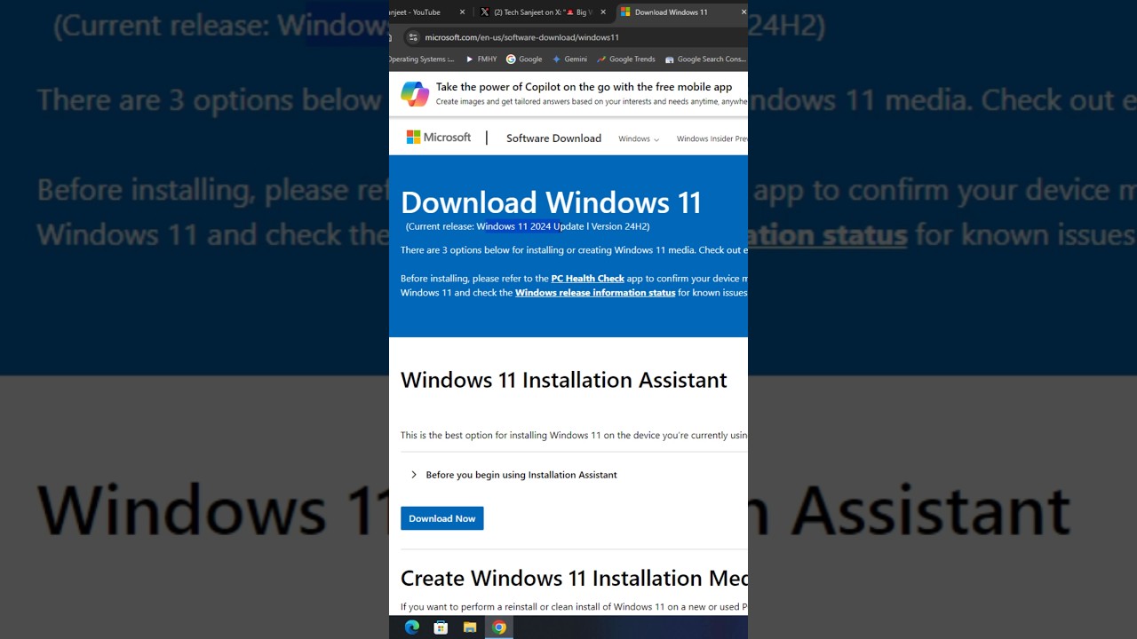Open the Google Search Console bookmark

705,59
